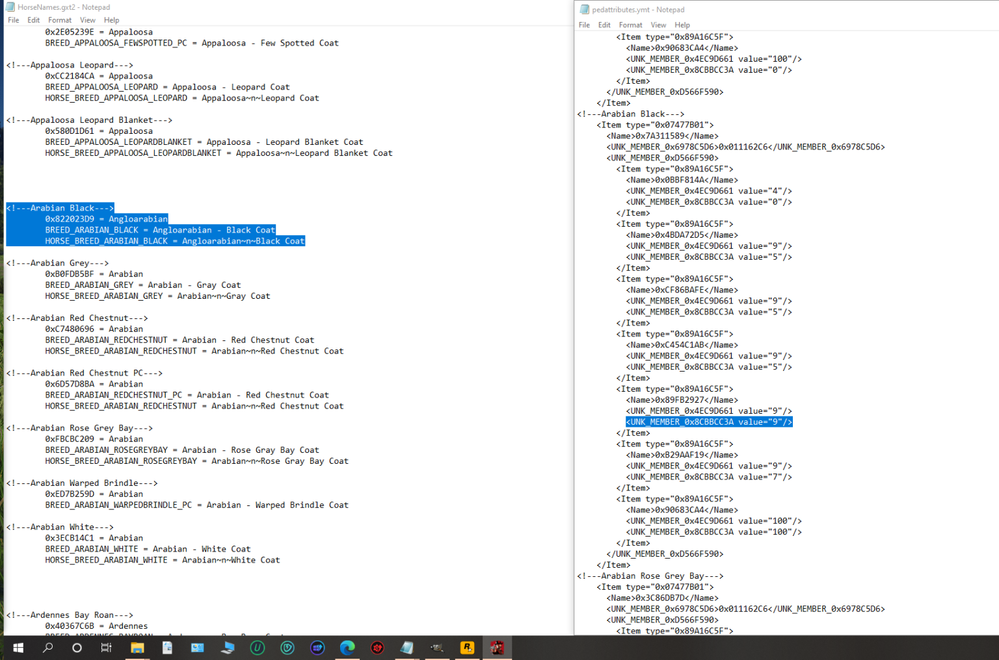This screenshot has height=660, width=999.
Task: Open Edit menu in pedattributes.ymt Notepad
Action: (604, 25)
